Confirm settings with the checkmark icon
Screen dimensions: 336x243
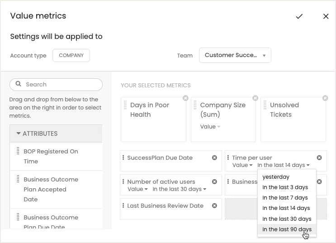299,16
